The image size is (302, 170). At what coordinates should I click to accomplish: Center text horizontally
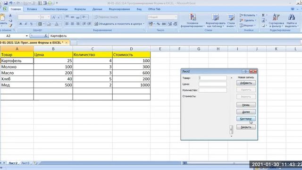[x=72, y=24]
